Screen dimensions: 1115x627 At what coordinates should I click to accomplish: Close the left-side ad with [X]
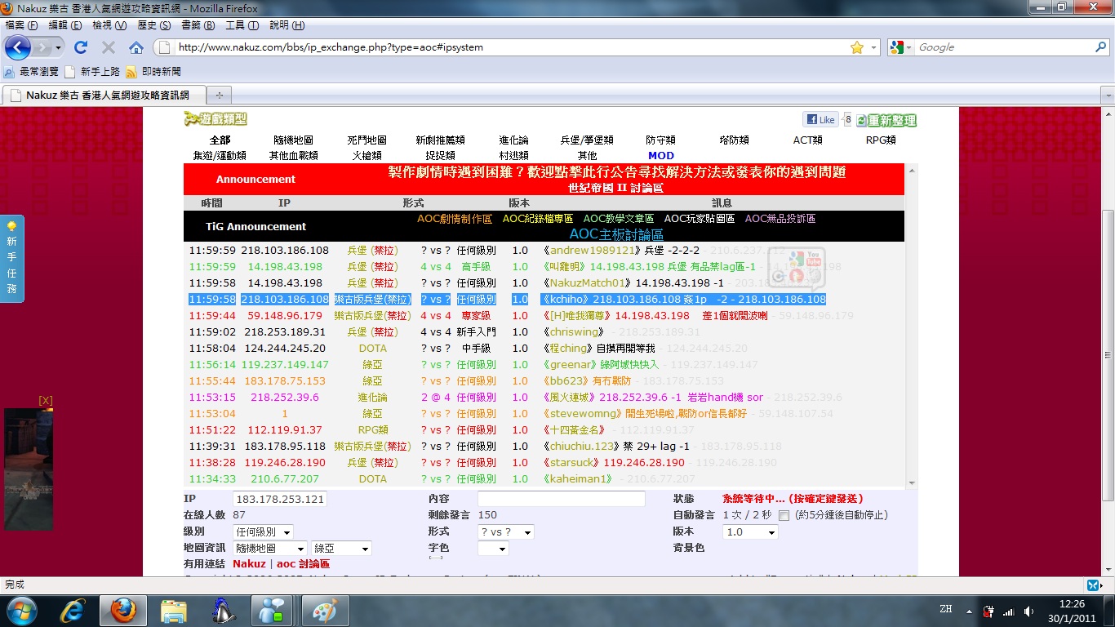(x=46, y=400)
